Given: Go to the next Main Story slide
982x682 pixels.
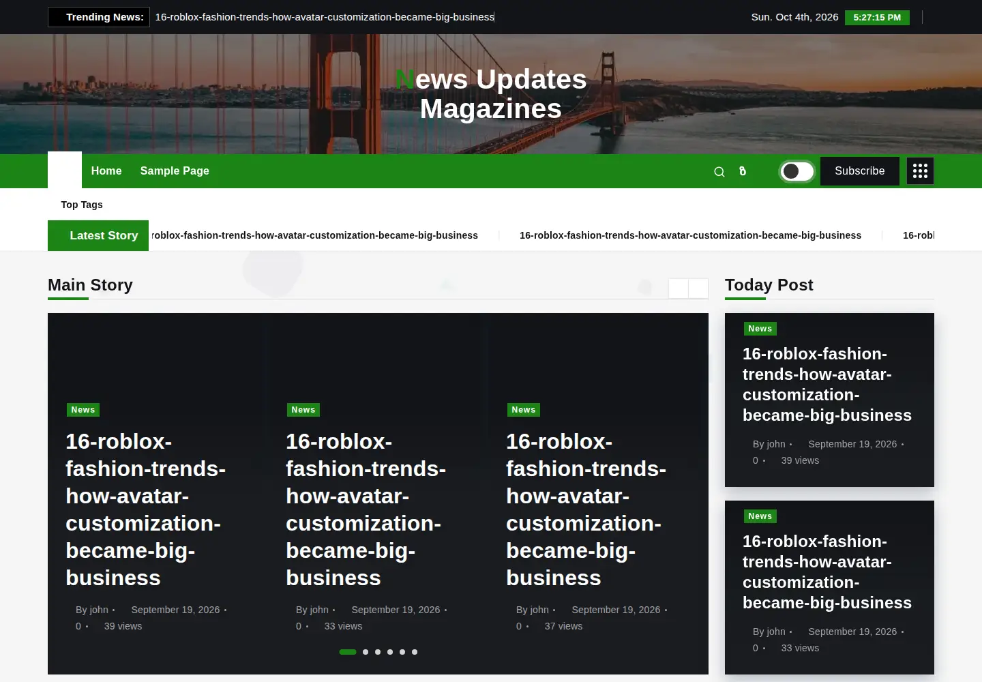Looking at the screenshot, I should (698, 288).
